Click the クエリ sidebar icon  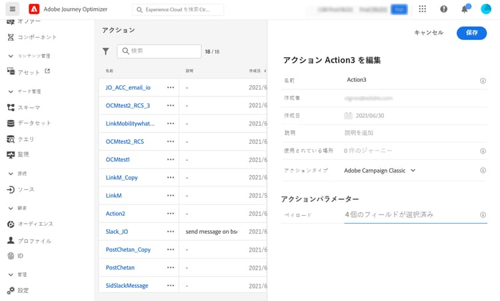click(x=11, y=139)
